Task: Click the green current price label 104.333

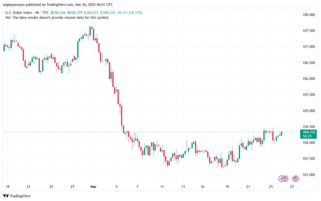Action: (309, 132)
